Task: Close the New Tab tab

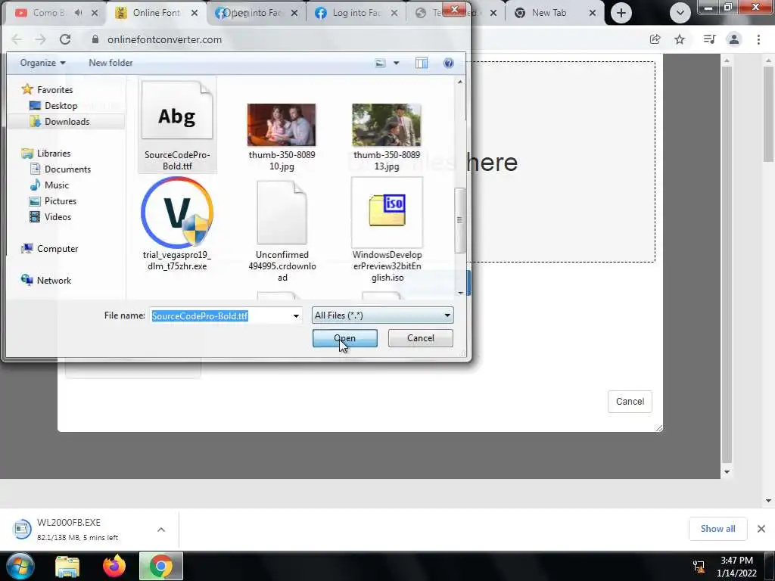Action: 592,13
